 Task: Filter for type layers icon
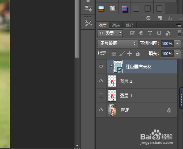click(x=150, y=33)
